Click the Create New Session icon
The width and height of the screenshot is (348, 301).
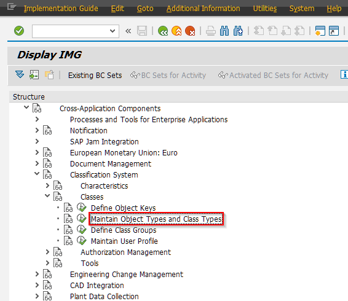(x=320, y=31)
